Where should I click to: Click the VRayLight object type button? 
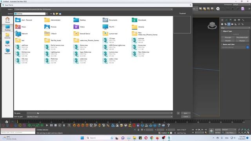pyautogui.click(x=228, y=38)
